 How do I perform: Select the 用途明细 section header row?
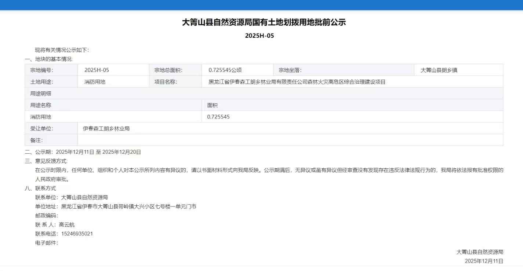(264, 94)
